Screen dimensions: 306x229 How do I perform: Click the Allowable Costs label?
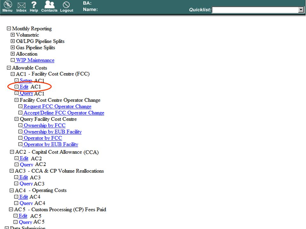point(29,68)
